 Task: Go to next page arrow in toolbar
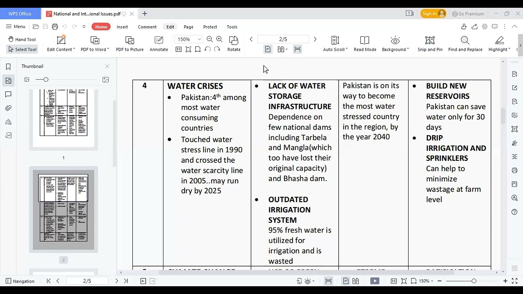point(315,39)
